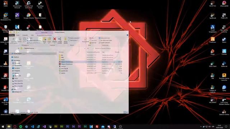
Task: Open Adobe Acrobat Pro desktop shortcut
Action: (6, 41)
